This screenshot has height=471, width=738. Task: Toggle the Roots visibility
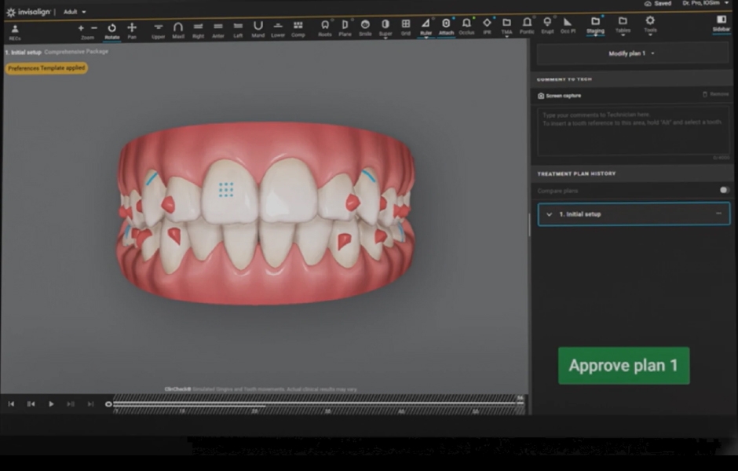(325, 27)
